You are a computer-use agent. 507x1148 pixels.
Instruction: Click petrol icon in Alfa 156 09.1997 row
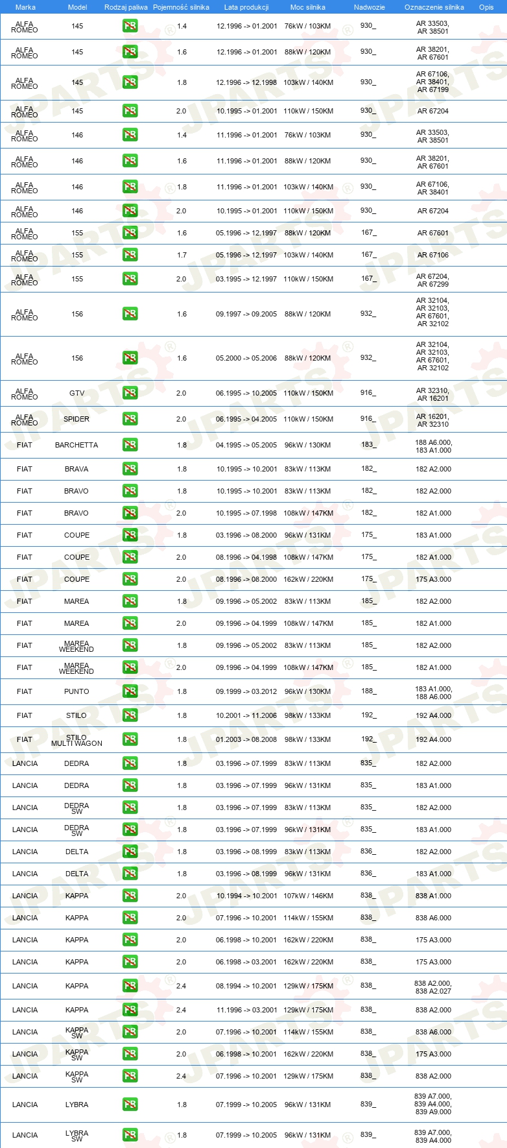[x=130, y=314]
